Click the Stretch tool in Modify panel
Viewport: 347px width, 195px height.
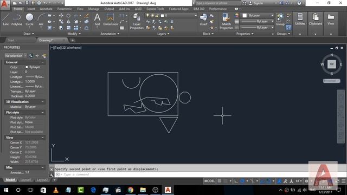[x=61, y=28]
